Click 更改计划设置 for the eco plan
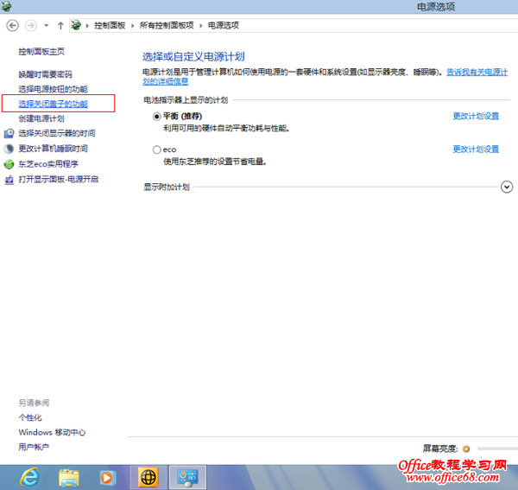The image size is (518, 490). point(476,150)
